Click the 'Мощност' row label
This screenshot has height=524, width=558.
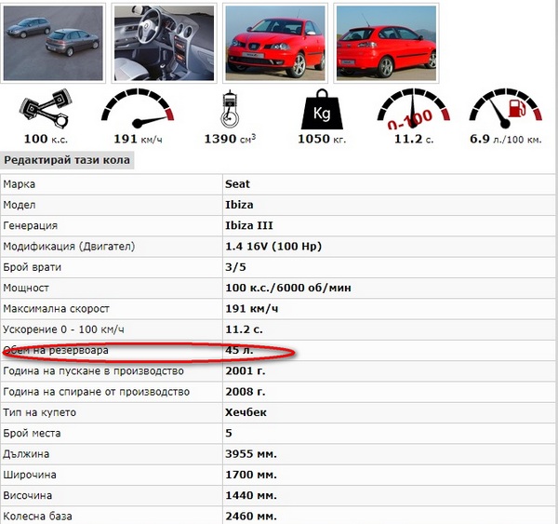[26, 288]
